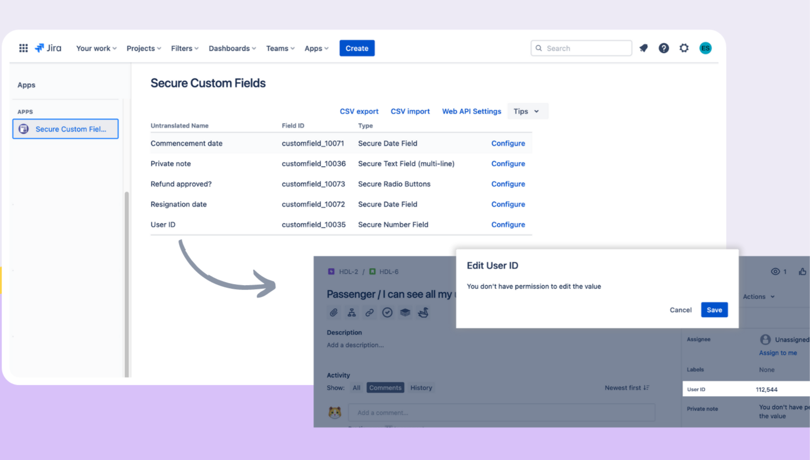The height and width of the screenshot is (460, 810).
Task: Open the notifications icon
Action: [644, 48]
